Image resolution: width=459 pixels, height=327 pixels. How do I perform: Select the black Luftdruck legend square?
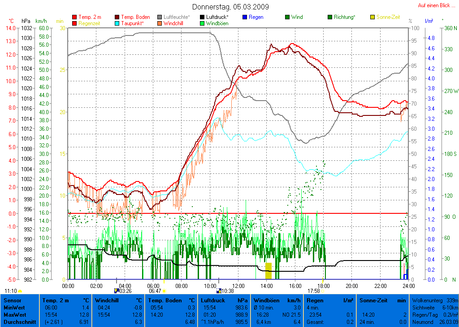(x=202, y=17)
